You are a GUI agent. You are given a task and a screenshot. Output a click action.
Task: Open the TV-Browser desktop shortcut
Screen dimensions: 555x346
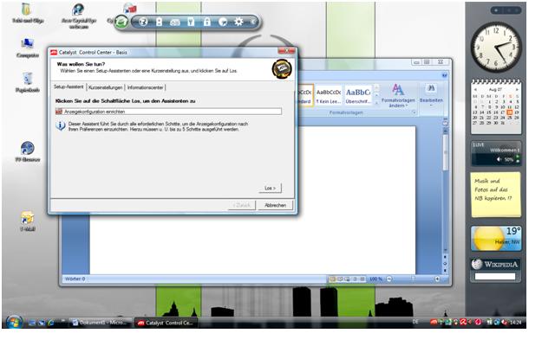pyautogui.click(x=27, y=152)
